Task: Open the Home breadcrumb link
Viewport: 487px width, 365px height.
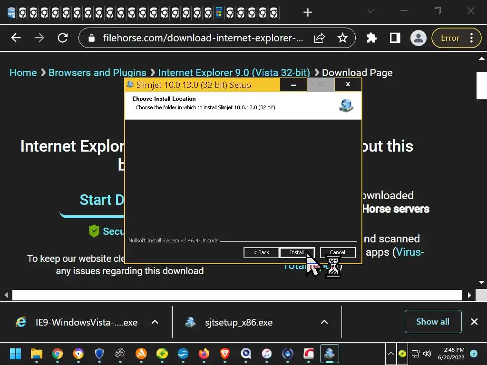Action: tap(23, 73)
